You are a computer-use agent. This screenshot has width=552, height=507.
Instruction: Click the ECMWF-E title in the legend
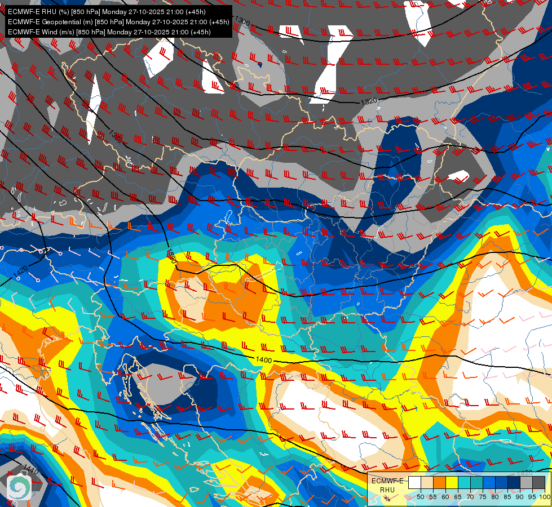coord(387,481)
